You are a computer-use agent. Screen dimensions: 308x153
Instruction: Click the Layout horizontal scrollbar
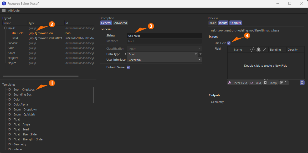[x=41, y=76]
